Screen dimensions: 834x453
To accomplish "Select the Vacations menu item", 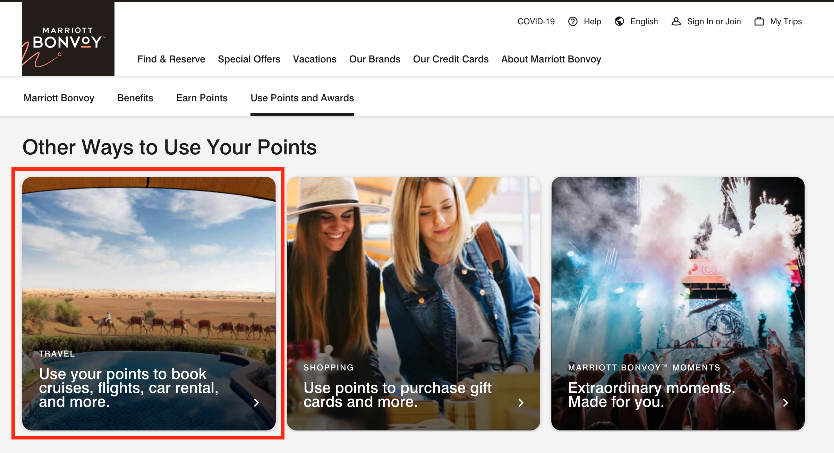I will click(315, 59).
